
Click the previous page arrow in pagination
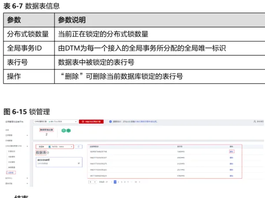tap(112, 182)
